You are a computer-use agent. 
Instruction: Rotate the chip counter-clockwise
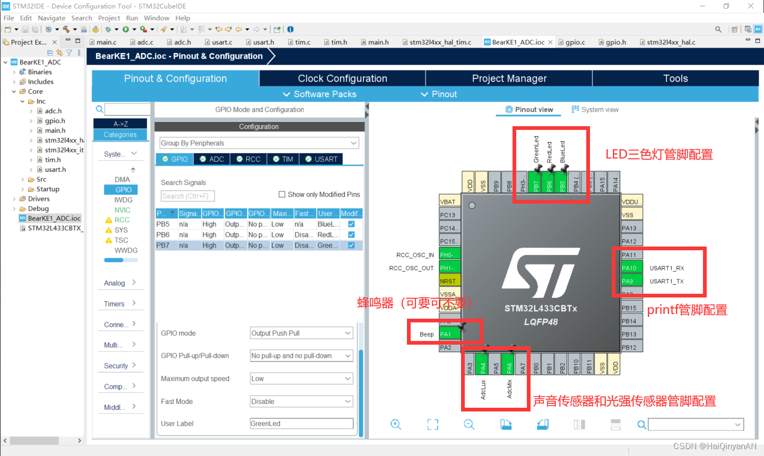point(542,424)
